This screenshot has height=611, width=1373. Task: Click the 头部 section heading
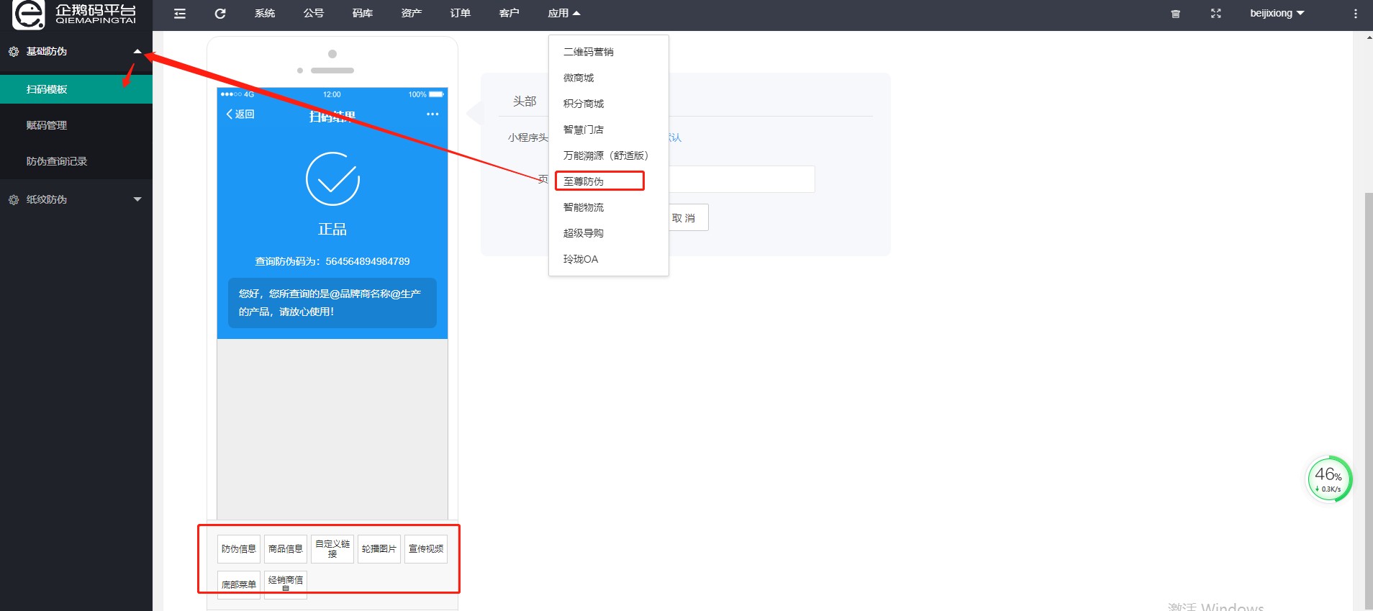pyautogui.click(x=525, y=101)
